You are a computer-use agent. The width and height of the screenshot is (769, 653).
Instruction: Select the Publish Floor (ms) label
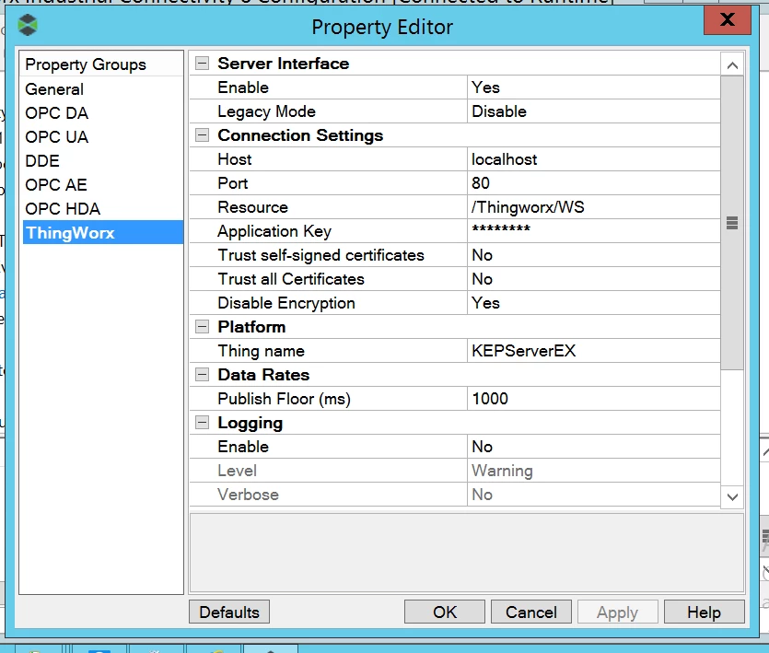284,399
